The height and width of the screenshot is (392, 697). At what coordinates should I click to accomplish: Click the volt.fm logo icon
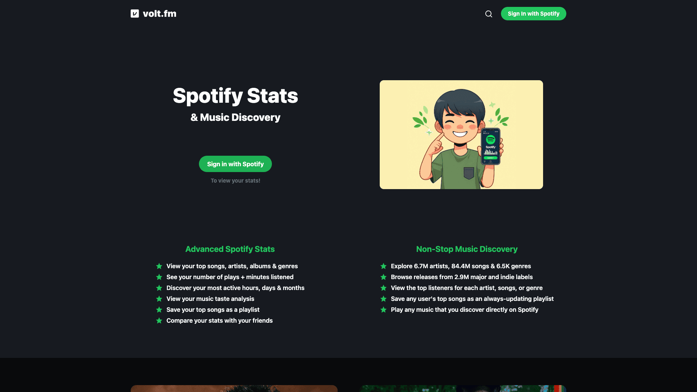(x=135, y=14)
